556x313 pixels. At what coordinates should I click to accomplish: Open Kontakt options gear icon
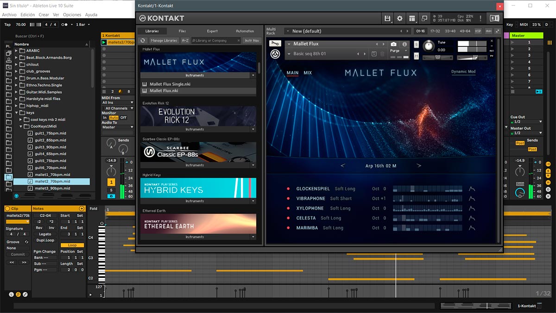(x=400, y=18)
